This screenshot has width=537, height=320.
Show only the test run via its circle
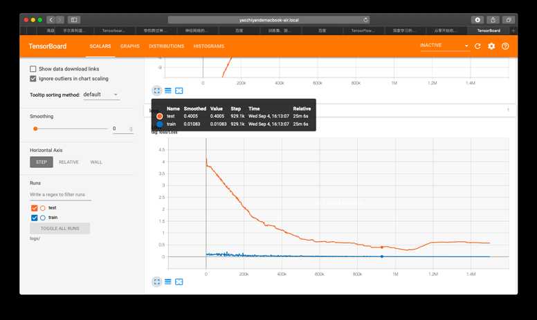(43, 208)
